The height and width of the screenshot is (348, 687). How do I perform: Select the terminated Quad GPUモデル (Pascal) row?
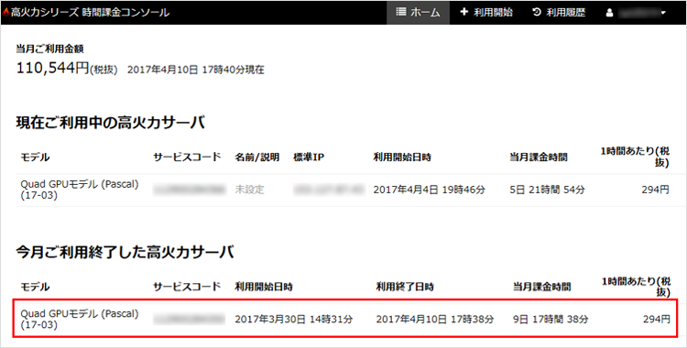pos(344,319)
